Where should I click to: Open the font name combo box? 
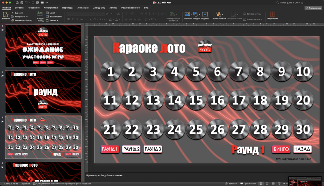(81, 14)
